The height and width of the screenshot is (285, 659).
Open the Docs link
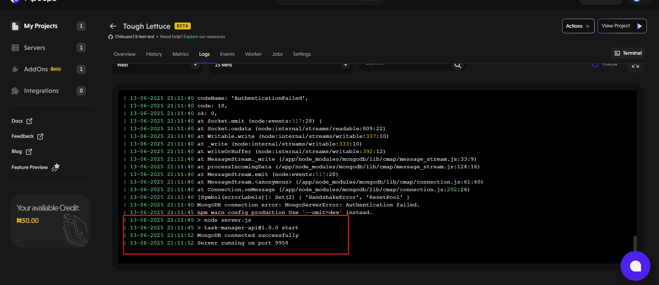tap(22, 121)
